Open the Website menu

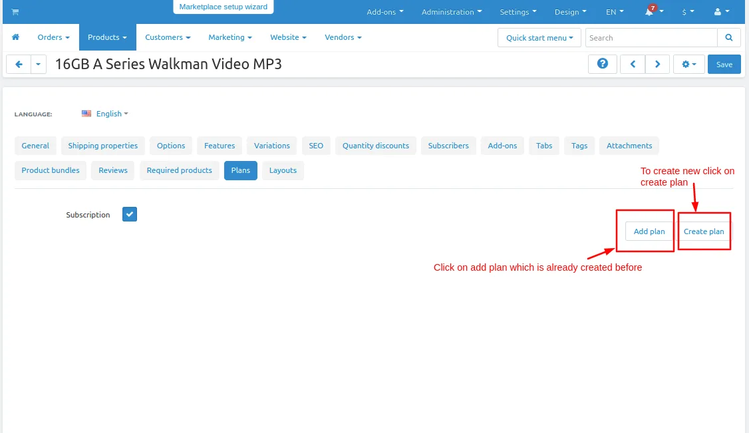[x=288, y=37]
